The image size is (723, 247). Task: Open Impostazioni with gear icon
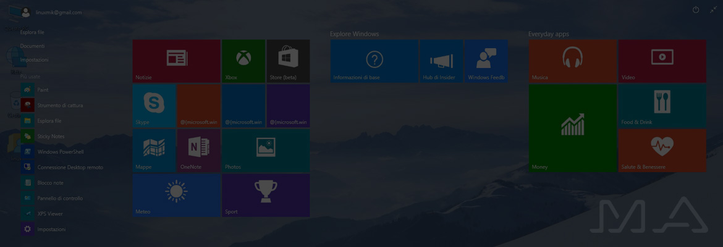pos(43,229)
